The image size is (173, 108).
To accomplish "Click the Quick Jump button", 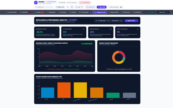I will pos(163,12).
